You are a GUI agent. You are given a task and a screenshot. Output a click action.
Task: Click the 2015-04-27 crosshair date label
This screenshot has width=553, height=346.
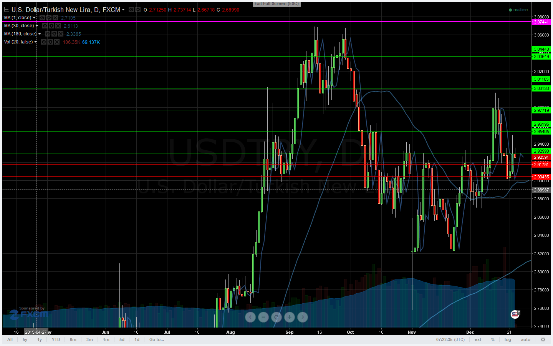pyautogui.click(x=36, y=332)
